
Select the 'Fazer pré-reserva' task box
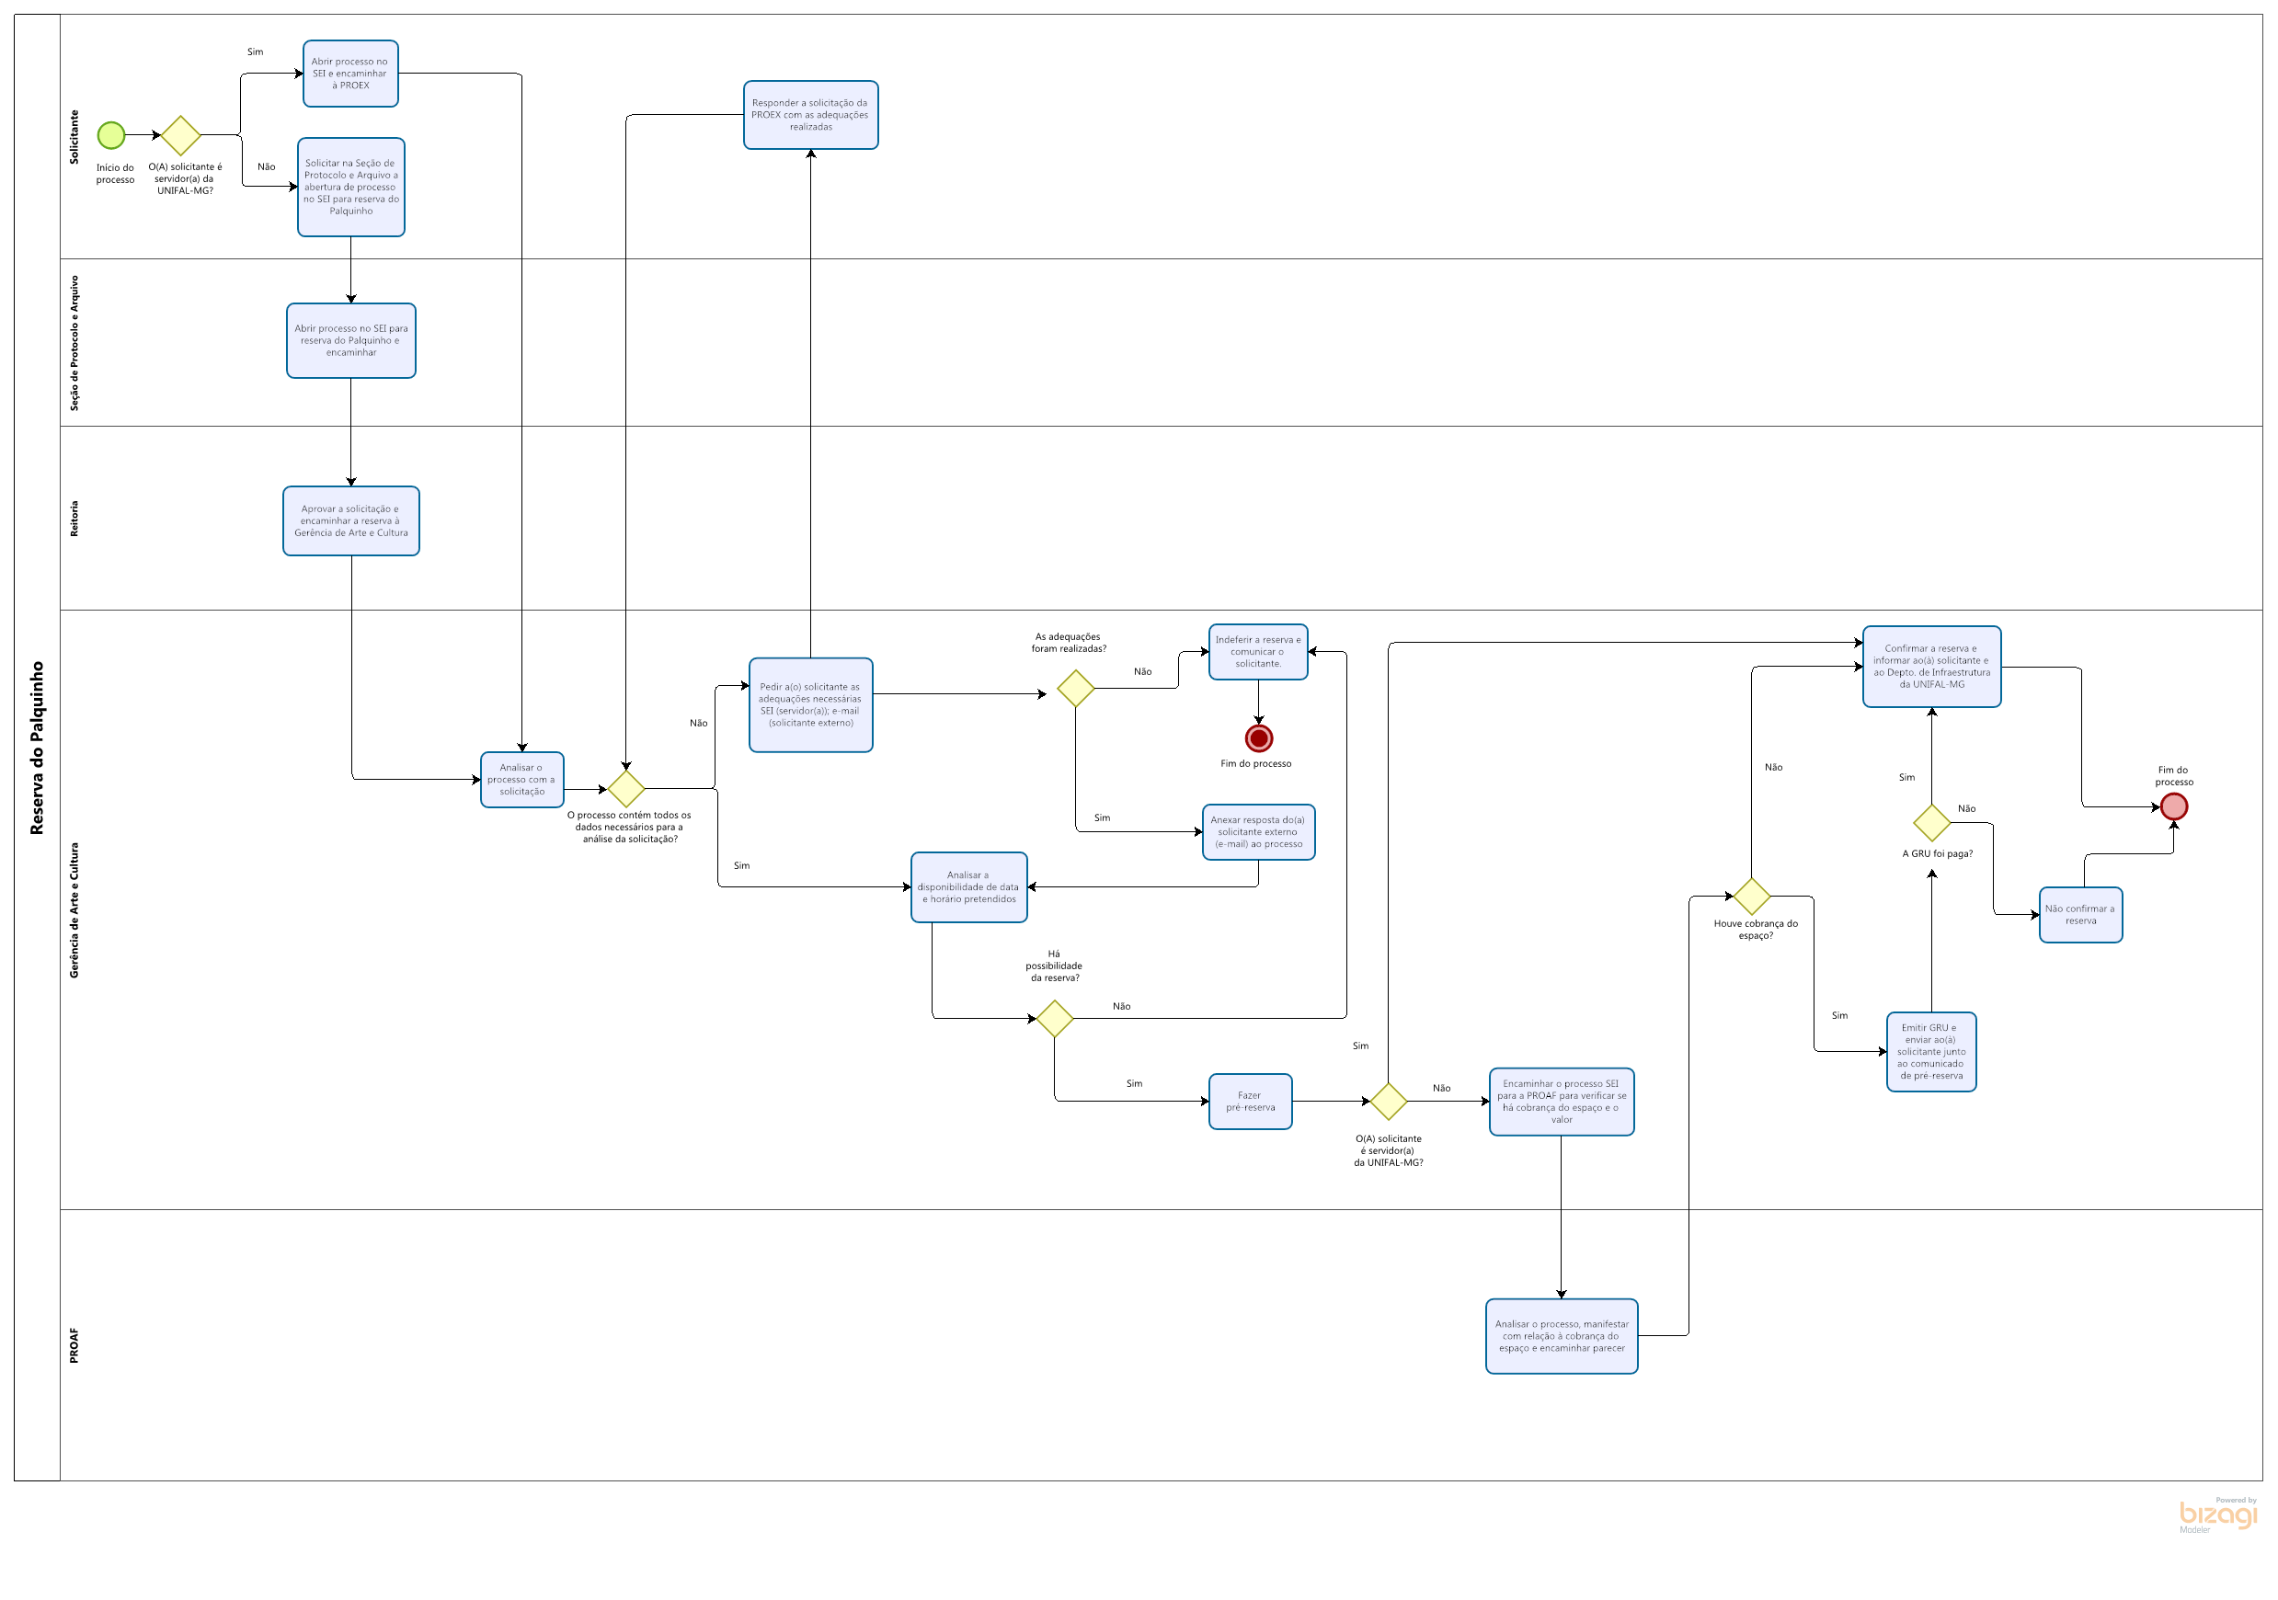[x=1250, y=1101]
